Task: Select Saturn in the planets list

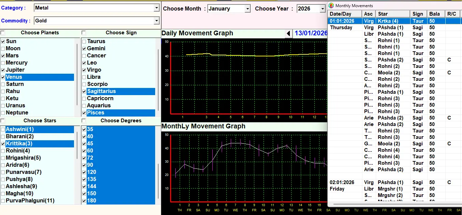Action: 15,84
